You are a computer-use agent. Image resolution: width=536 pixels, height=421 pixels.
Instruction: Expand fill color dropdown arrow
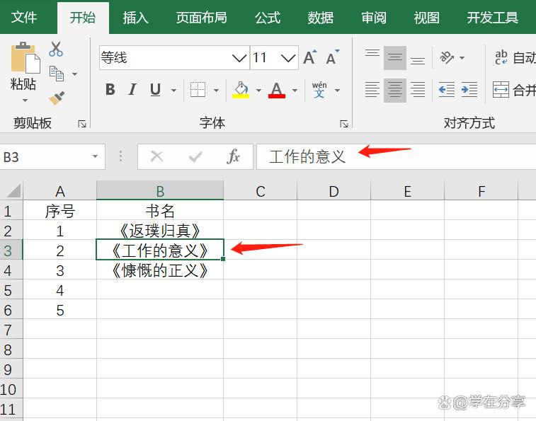pos(258,91)
